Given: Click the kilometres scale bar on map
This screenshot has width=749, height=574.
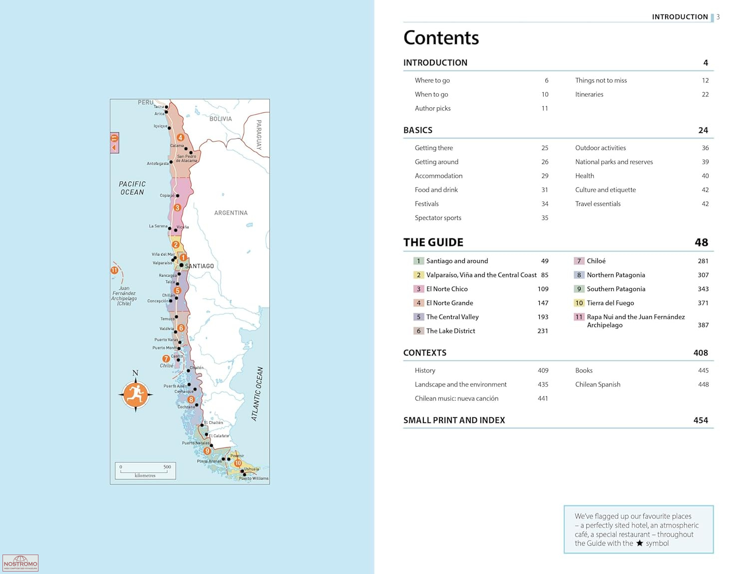Looking at the screenshot, I should coord(145,471).
